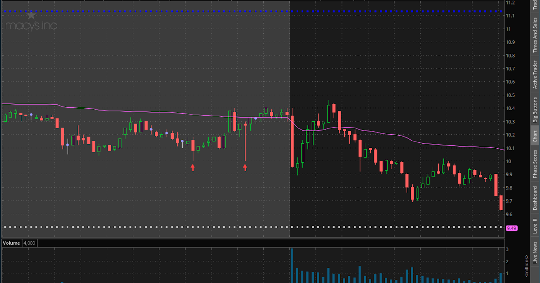Click the Volume study label
Image resolution: width=540 pixels, height=283 pixels.
[11, 243]
